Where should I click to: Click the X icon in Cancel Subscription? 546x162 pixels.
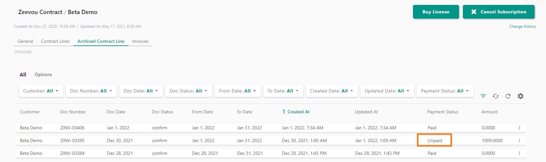pos(474,12)
